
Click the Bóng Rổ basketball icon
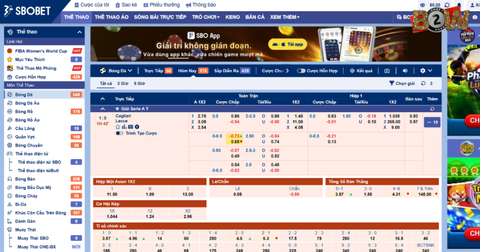tap(10, 111)
